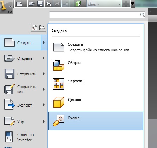This screenshot has height=148, width=157.
Task: Expand the New file dropdown arrow in toolbar
Action: (x=25, y=4)
